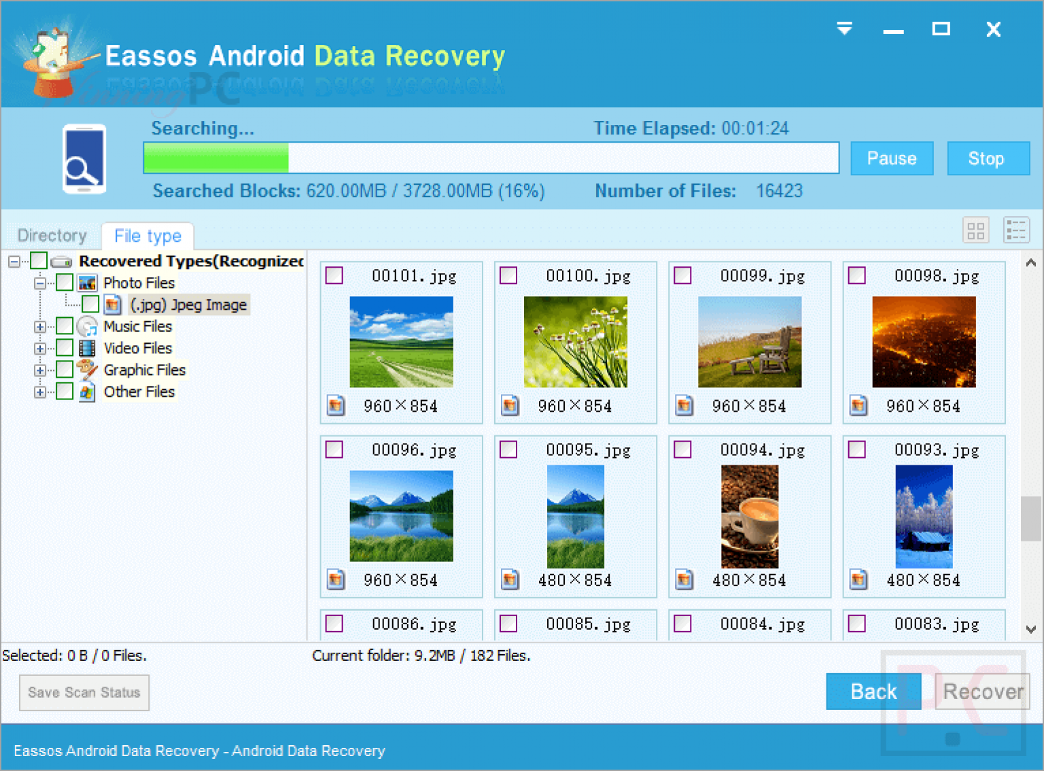
Task: Click the Music Files disc icon
Action: click(x=87, y=327)
